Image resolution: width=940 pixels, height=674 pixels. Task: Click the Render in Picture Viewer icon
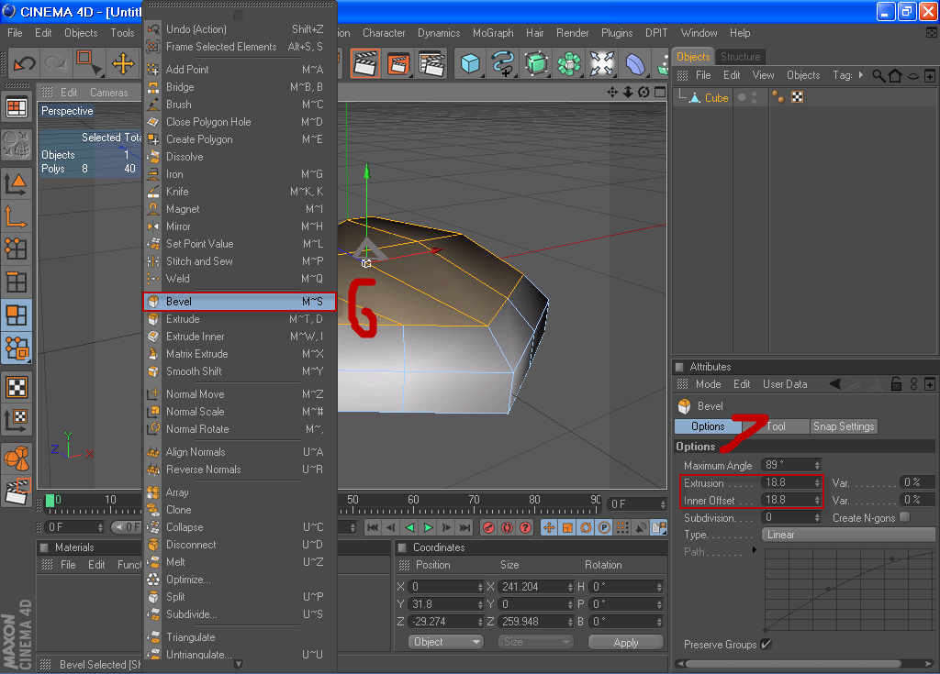coord(398,63)
